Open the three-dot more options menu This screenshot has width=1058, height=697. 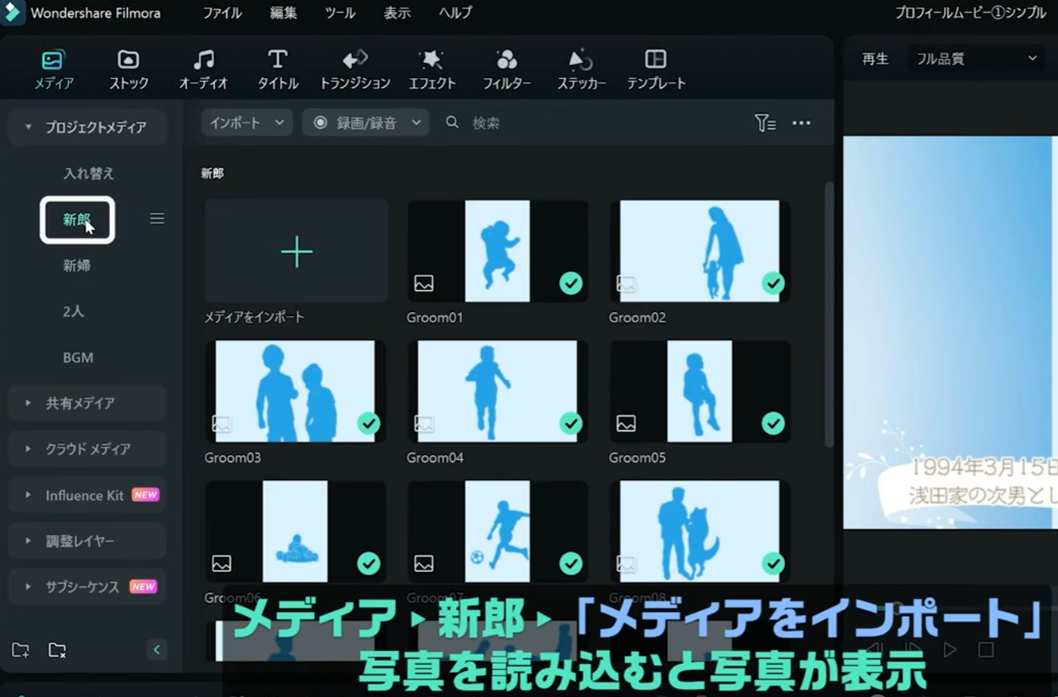tap(801, 122)
